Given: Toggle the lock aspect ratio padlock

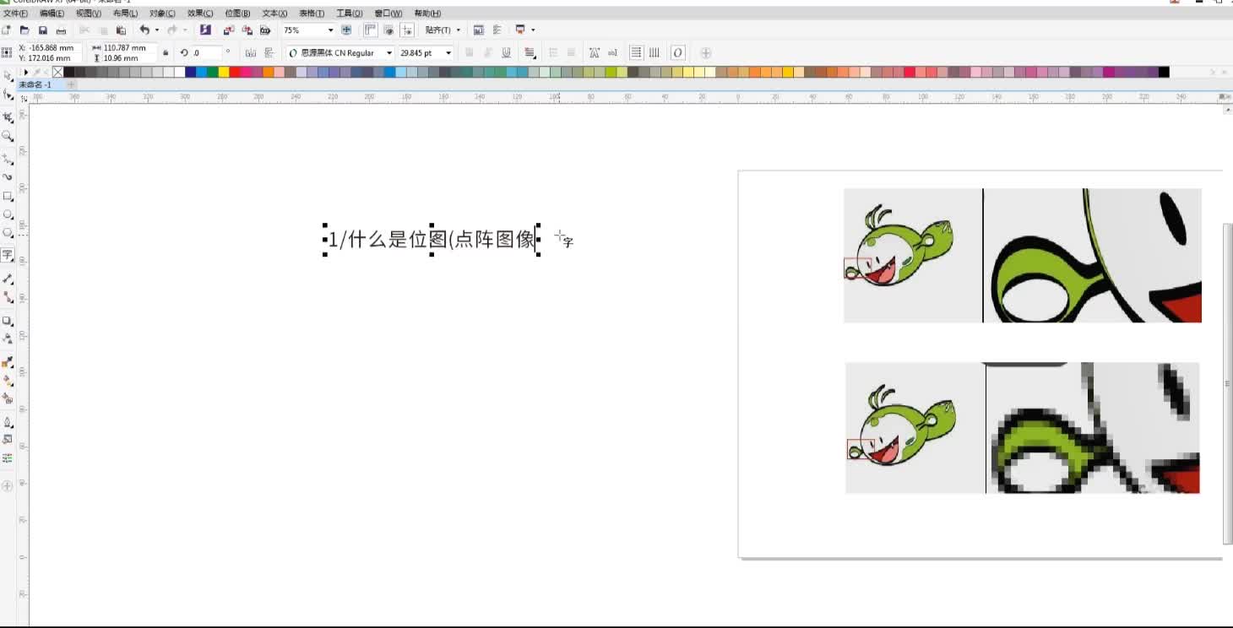Looking at the screenshot, I should [x=166, y=52].
